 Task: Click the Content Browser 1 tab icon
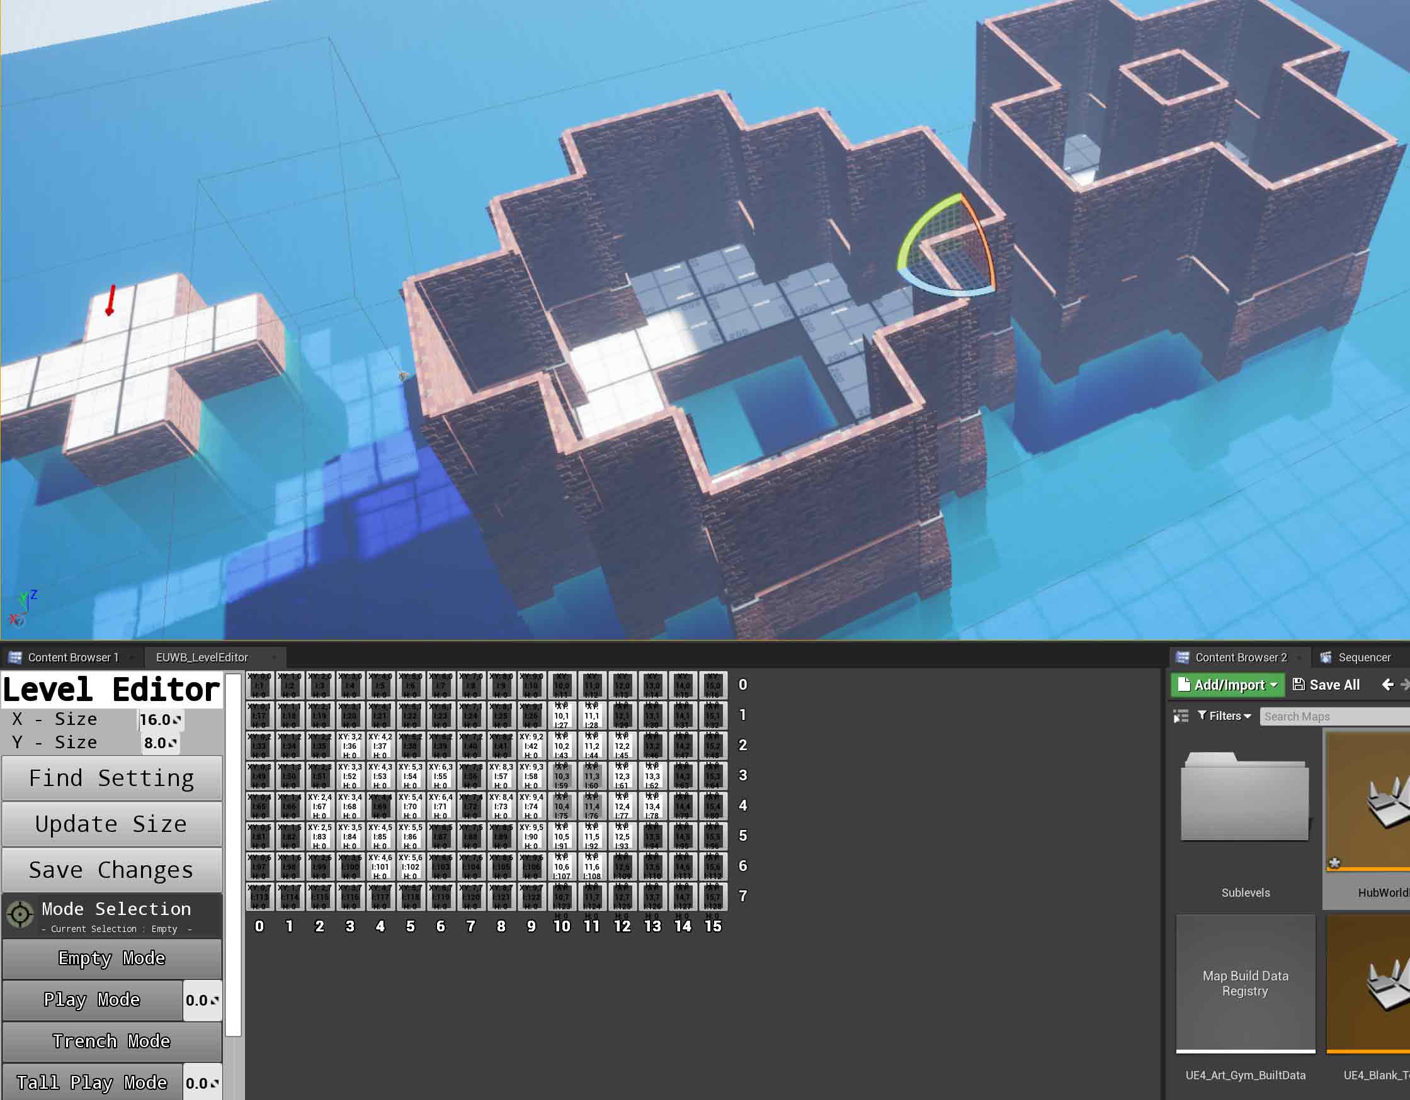[x=15, y=658]
